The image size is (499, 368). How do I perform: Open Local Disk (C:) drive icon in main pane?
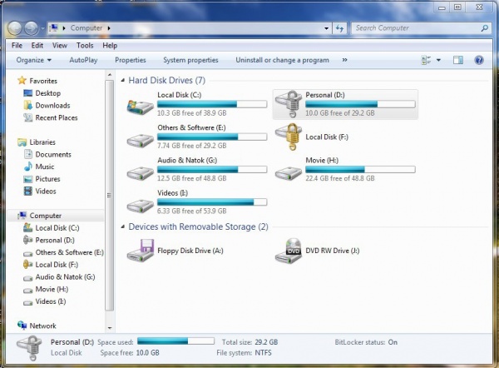tap(140, 107)
